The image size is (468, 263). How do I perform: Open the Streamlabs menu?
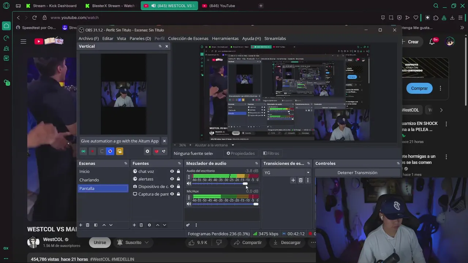point(275,38)
